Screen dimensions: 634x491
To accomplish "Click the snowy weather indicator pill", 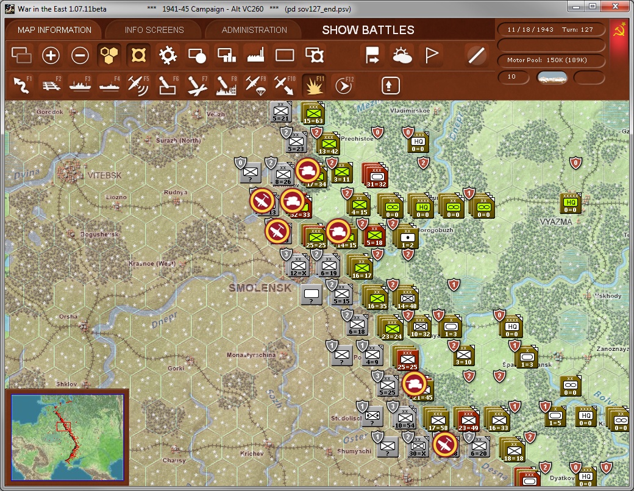I will click(x=552, y=77).
